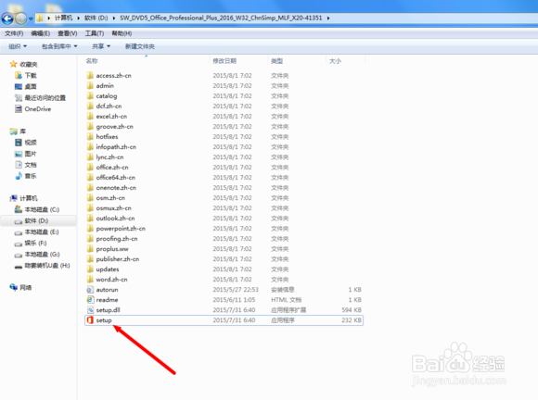
Task: Select the 计算机 icon in sidebar
Action: coord(13,198)
